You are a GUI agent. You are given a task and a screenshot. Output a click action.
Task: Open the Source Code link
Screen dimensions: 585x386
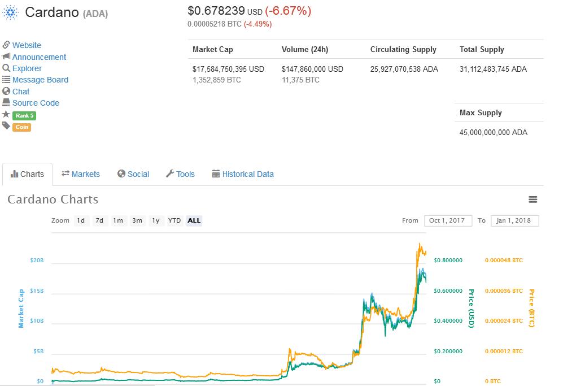(36, 103)
